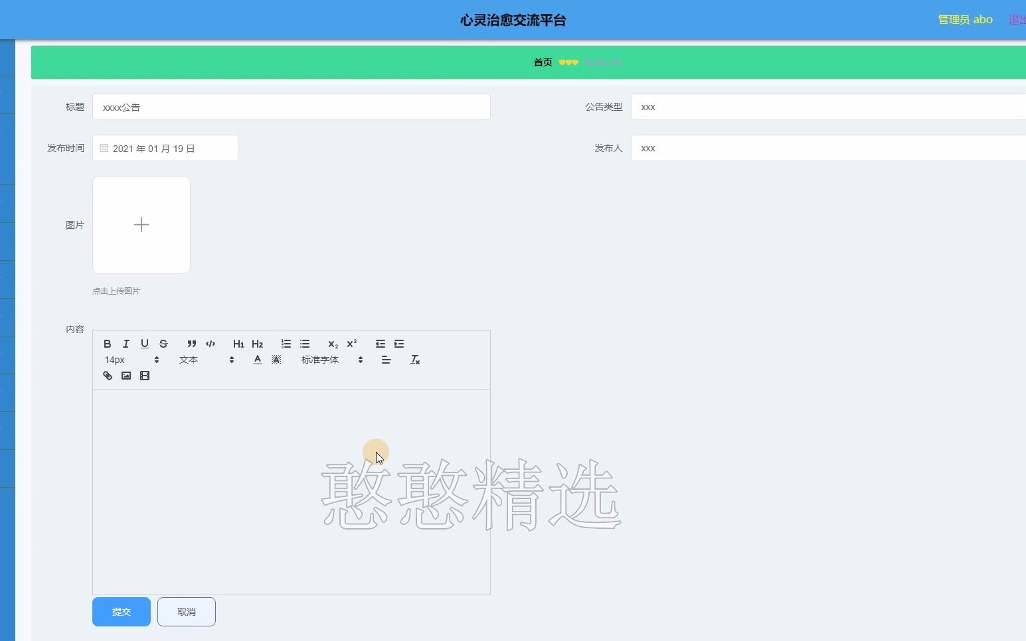Insert a video into the editor
The height and width of the screenshot is (641, 1026).
pos(145,376)
